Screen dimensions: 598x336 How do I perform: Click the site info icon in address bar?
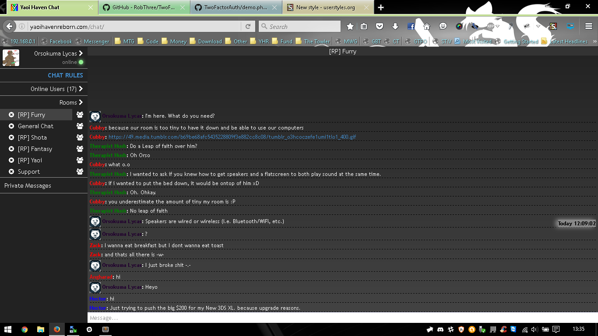(22, 26)
